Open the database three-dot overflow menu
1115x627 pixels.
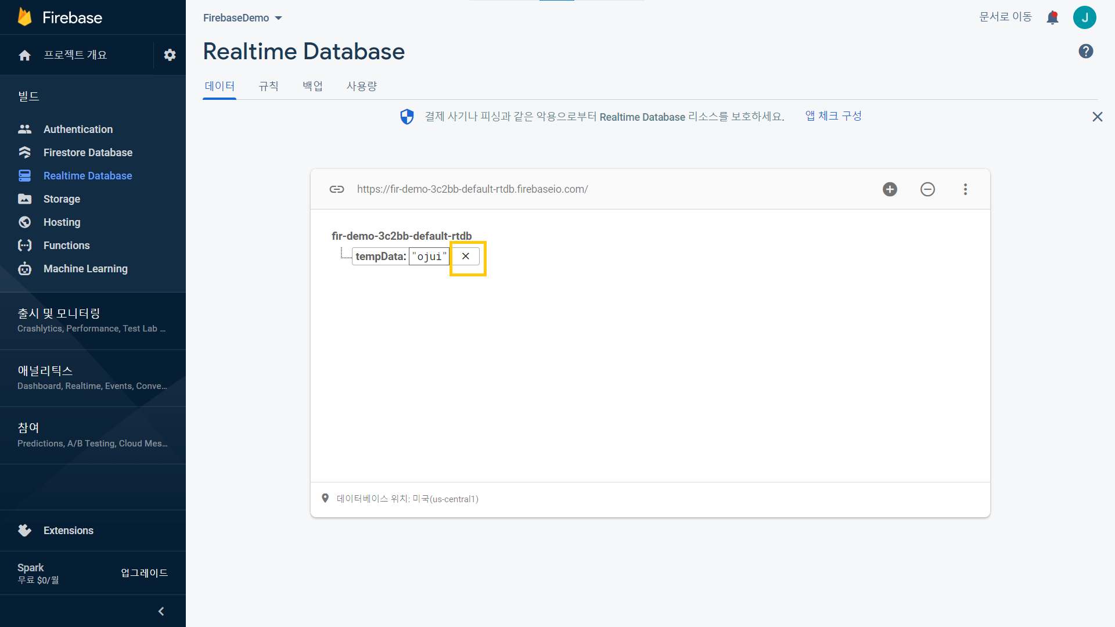965,189
